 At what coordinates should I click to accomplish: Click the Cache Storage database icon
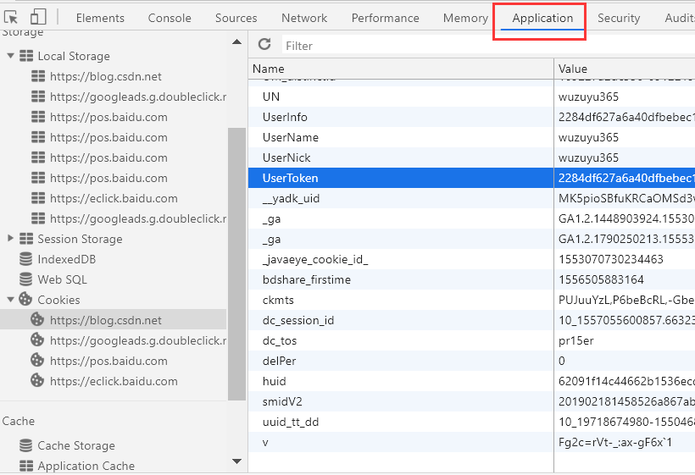tap(26, 445)
